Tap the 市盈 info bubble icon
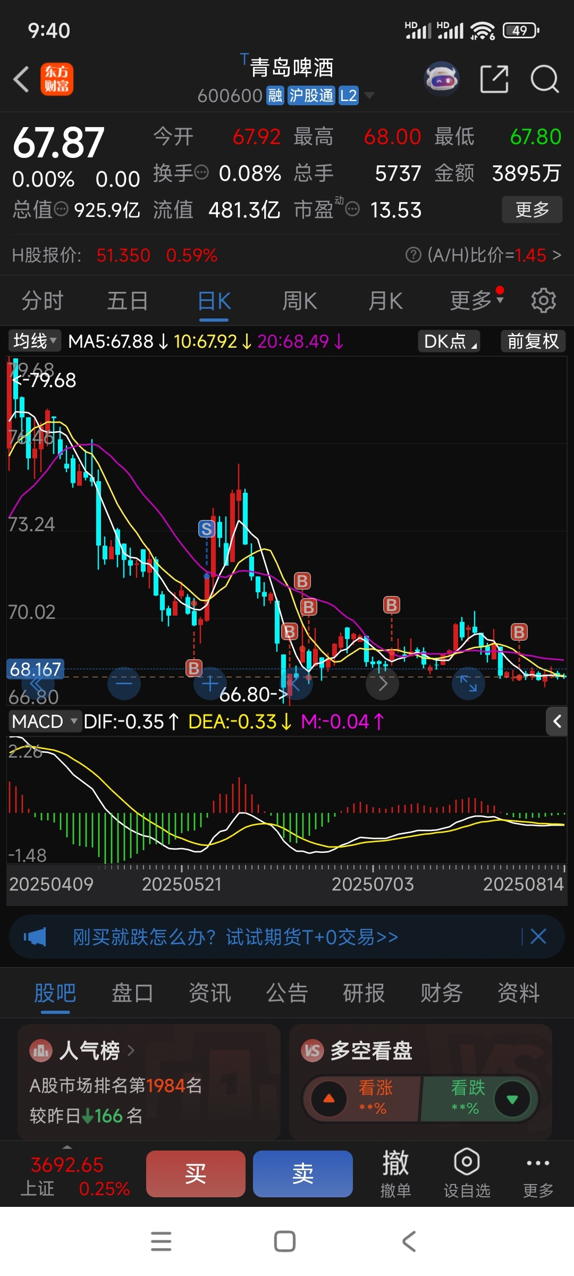The image size is (574, 1276). click(x=352, y=209)
